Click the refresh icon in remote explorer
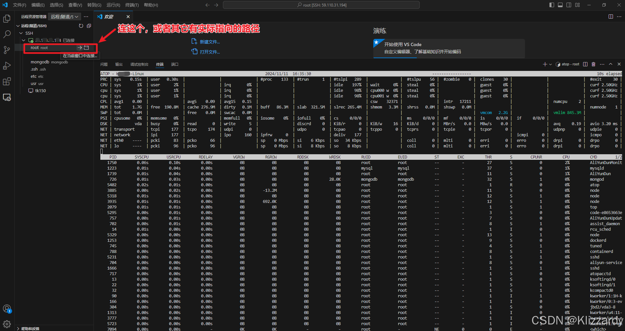 81,26
